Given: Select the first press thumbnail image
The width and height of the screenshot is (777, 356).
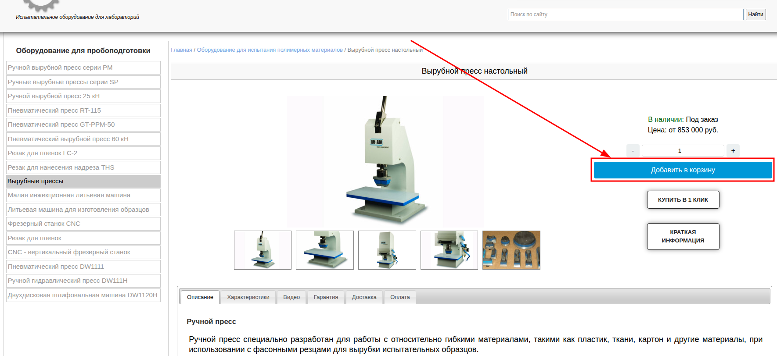Looking at the screenshot, I should coord(263,250).
